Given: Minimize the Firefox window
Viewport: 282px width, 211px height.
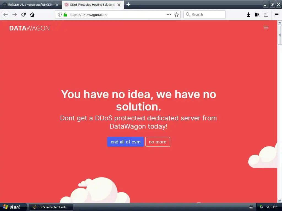Looking at the screenshot, I should pos(265,4).
